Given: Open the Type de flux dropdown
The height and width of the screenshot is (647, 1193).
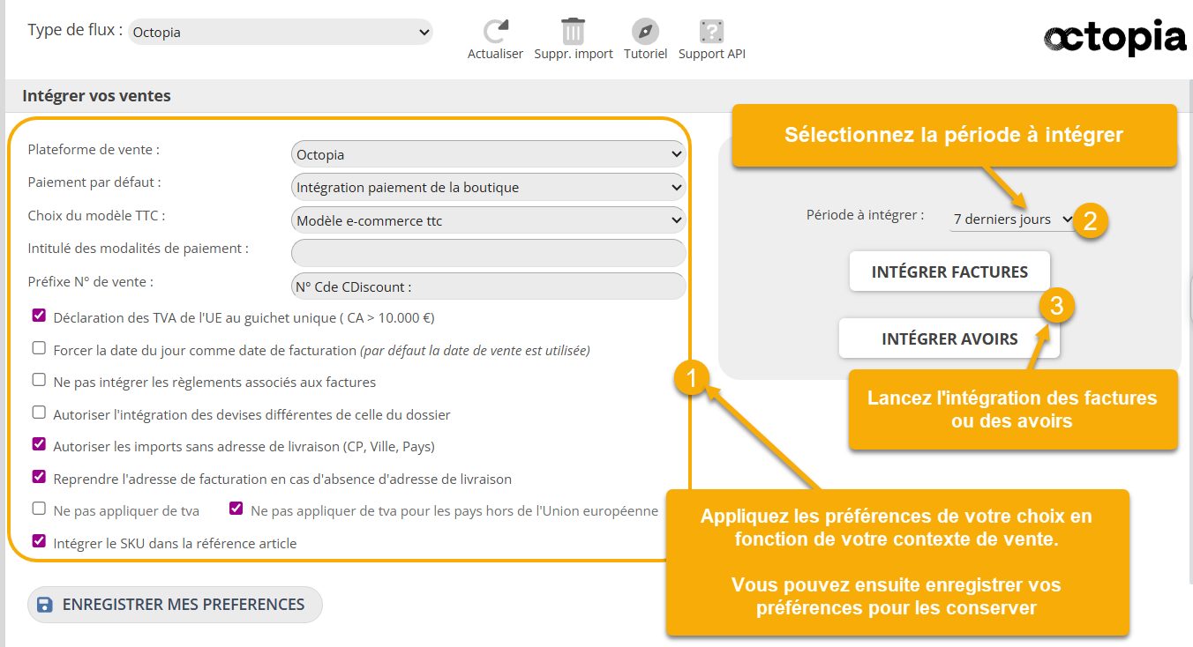Looking at the screenshot, I should (281, 33).
